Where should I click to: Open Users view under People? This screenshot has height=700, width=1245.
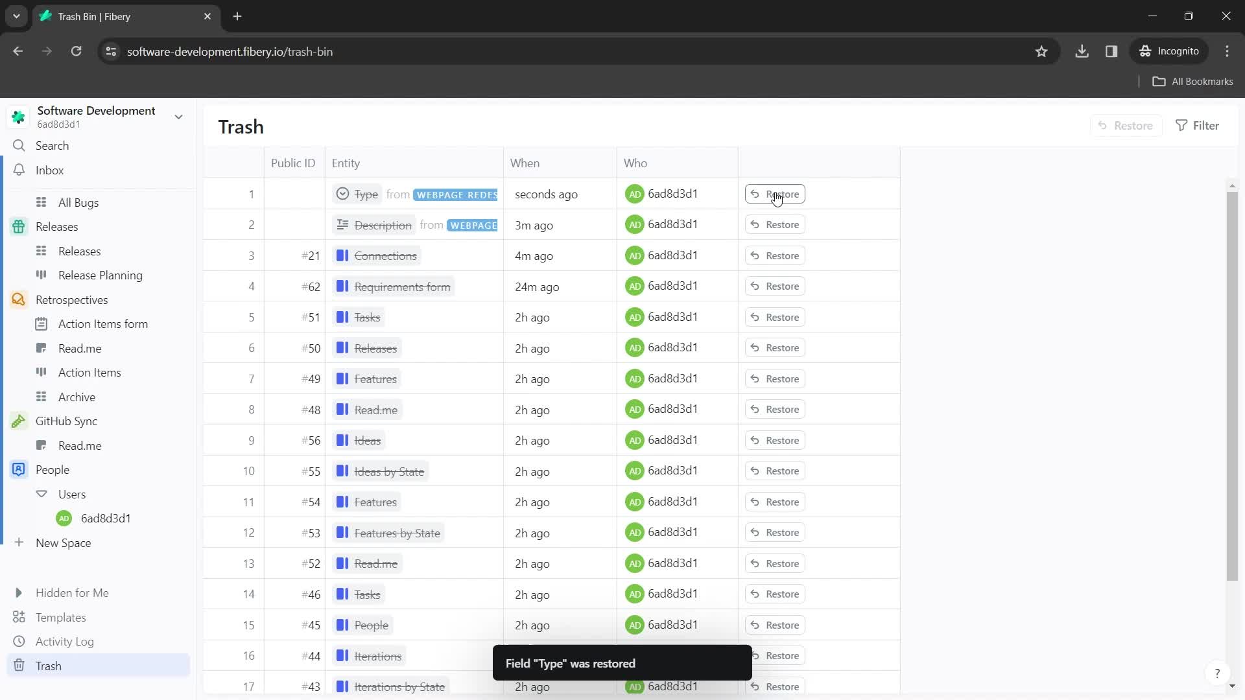(x=72, y=495)
